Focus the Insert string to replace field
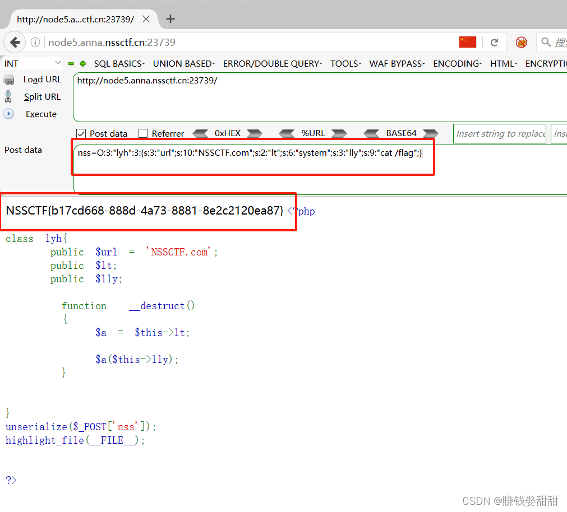 point(499,133)
